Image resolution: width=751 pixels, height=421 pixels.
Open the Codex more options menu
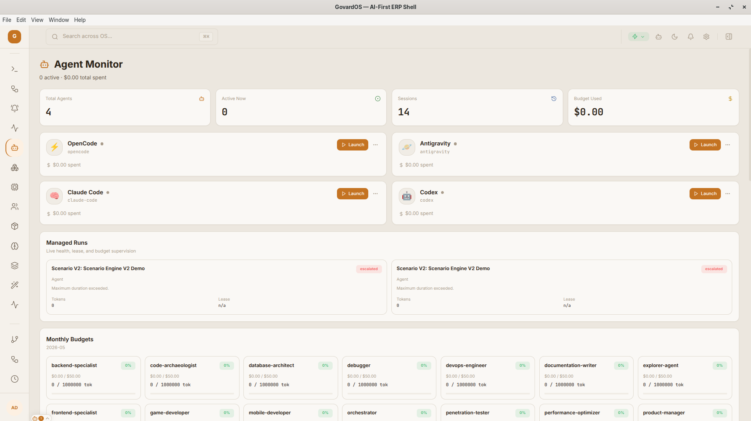click(x=728, y=193)
